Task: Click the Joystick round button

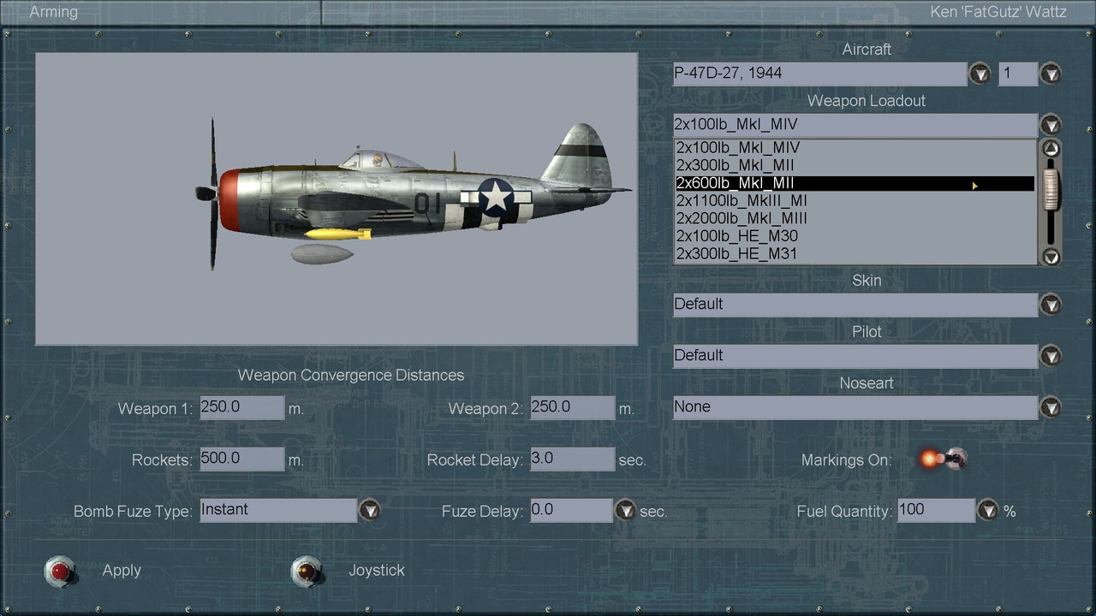Action: tap(306, 571)
